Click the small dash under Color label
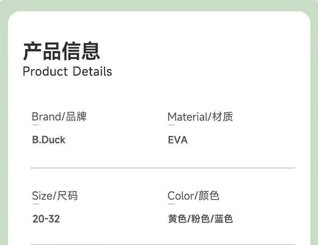The height and width of the screenshot is (245, 318). [x=171, y=204]
